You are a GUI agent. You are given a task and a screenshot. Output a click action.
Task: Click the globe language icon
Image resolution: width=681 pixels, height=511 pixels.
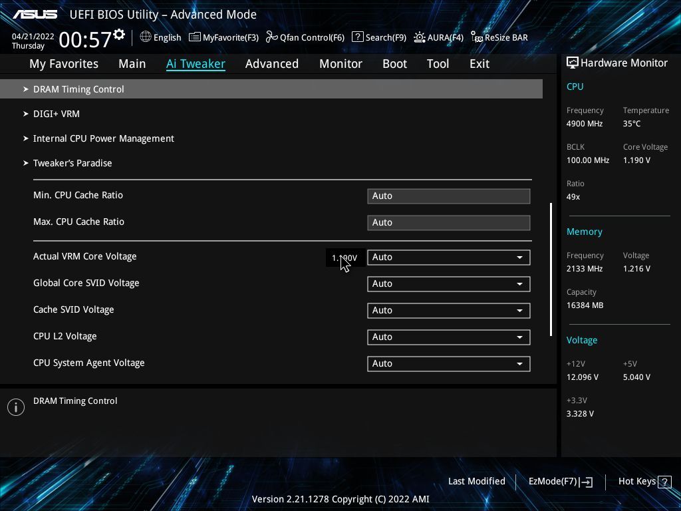tap(146, 37)
